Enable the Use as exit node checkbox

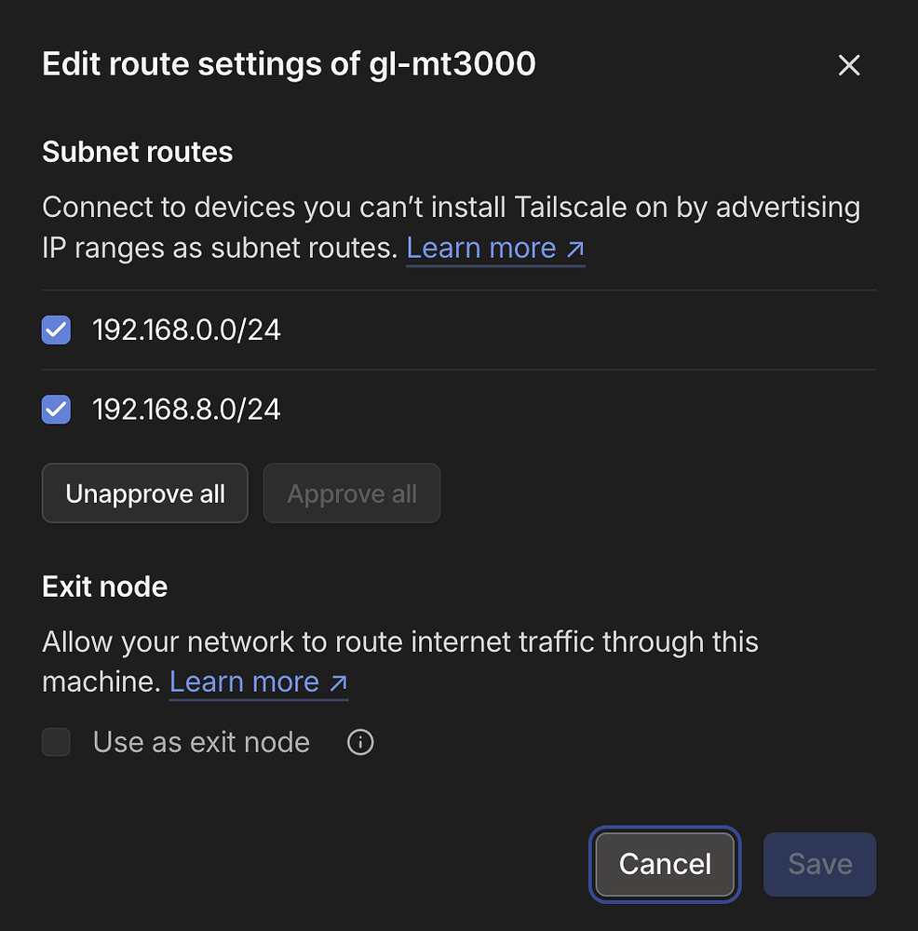click(x=56, y=742)
